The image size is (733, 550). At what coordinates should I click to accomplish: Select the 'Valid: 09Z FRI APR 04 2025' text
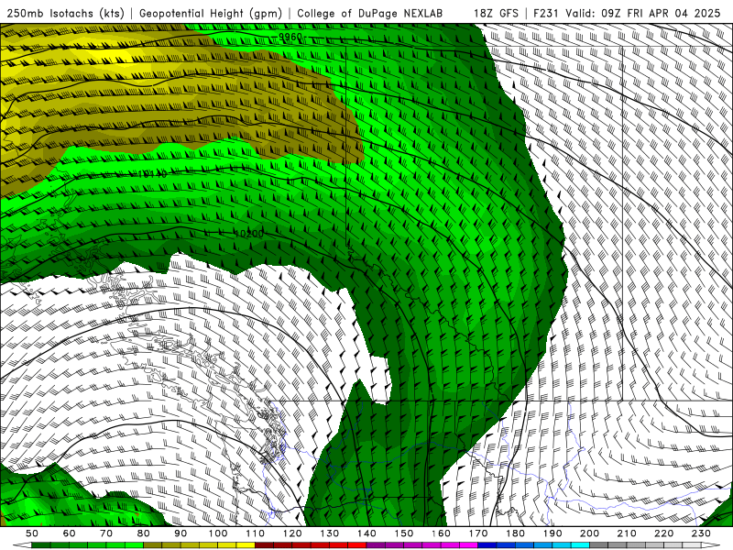click(643, 14)
